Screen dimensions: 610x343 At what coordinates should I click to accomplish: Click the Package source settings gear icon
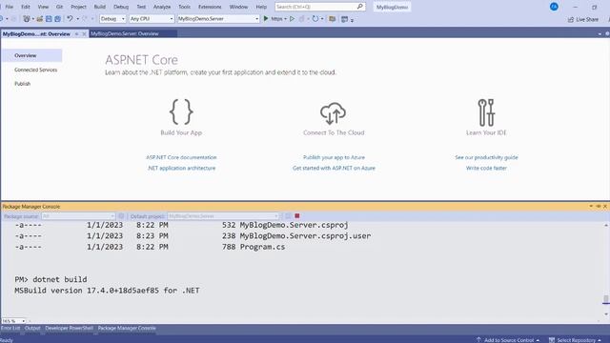[x=121, y=216]
